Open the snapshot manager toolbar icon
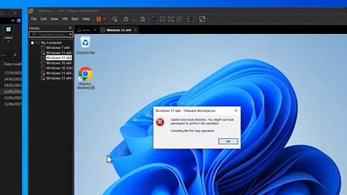The height and width of the screenshot is (195, 347). coord(143,19)
